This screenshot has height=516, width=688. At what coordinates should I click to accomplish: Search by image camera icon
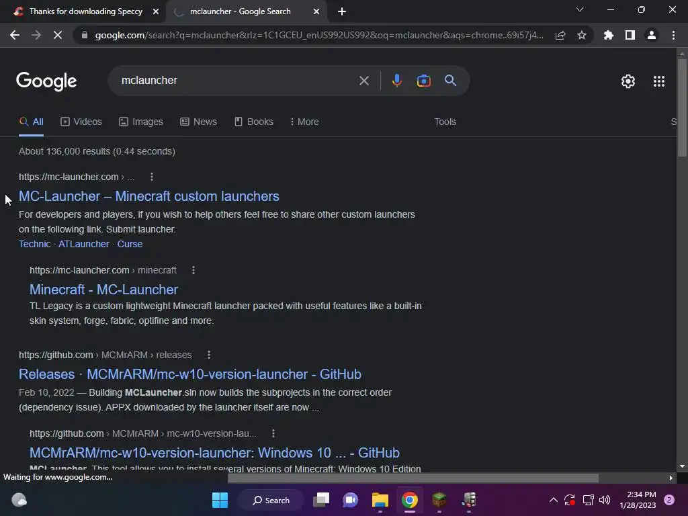pyautogui.click(x=423, y=81)
